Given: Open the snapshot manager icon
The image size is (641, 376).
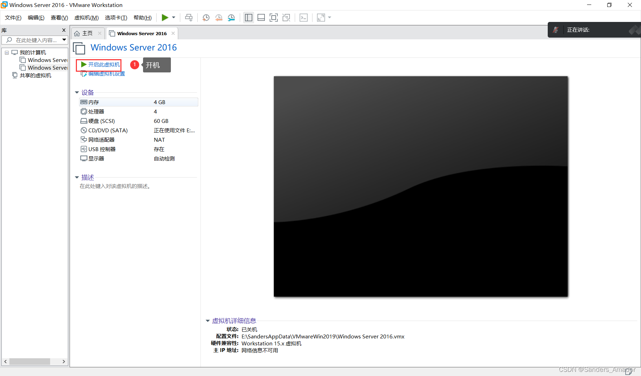Looking at the screenshot, I should [231, 17].
